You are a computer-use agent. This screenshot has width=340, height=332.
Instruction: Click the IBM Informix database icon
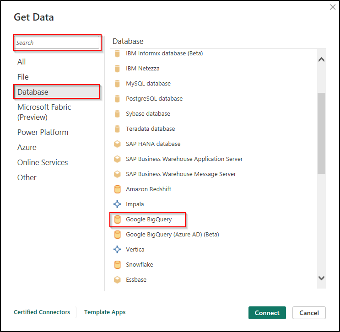(117, 54)
